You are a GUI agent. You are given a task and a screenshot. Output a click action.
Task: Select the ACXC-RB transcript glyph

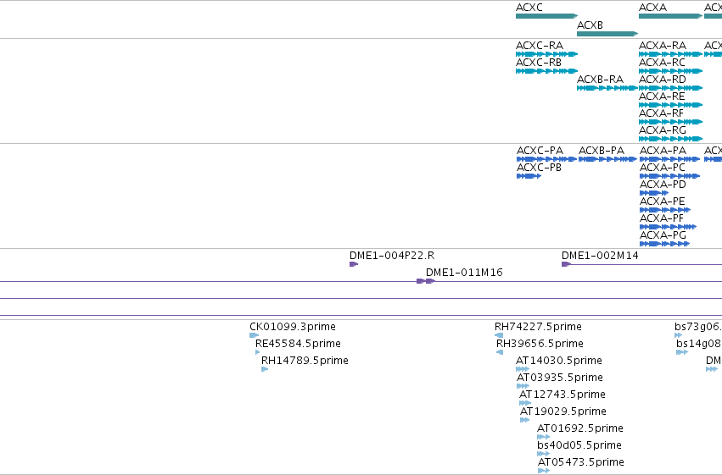click(x=546, y=71)
